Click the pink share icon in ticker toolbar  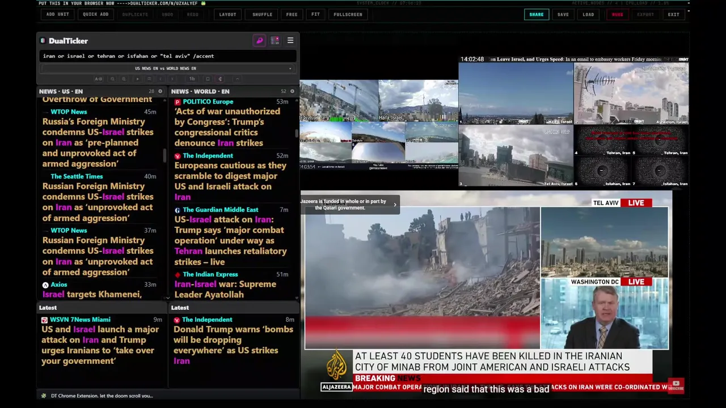tap(220, 79)
